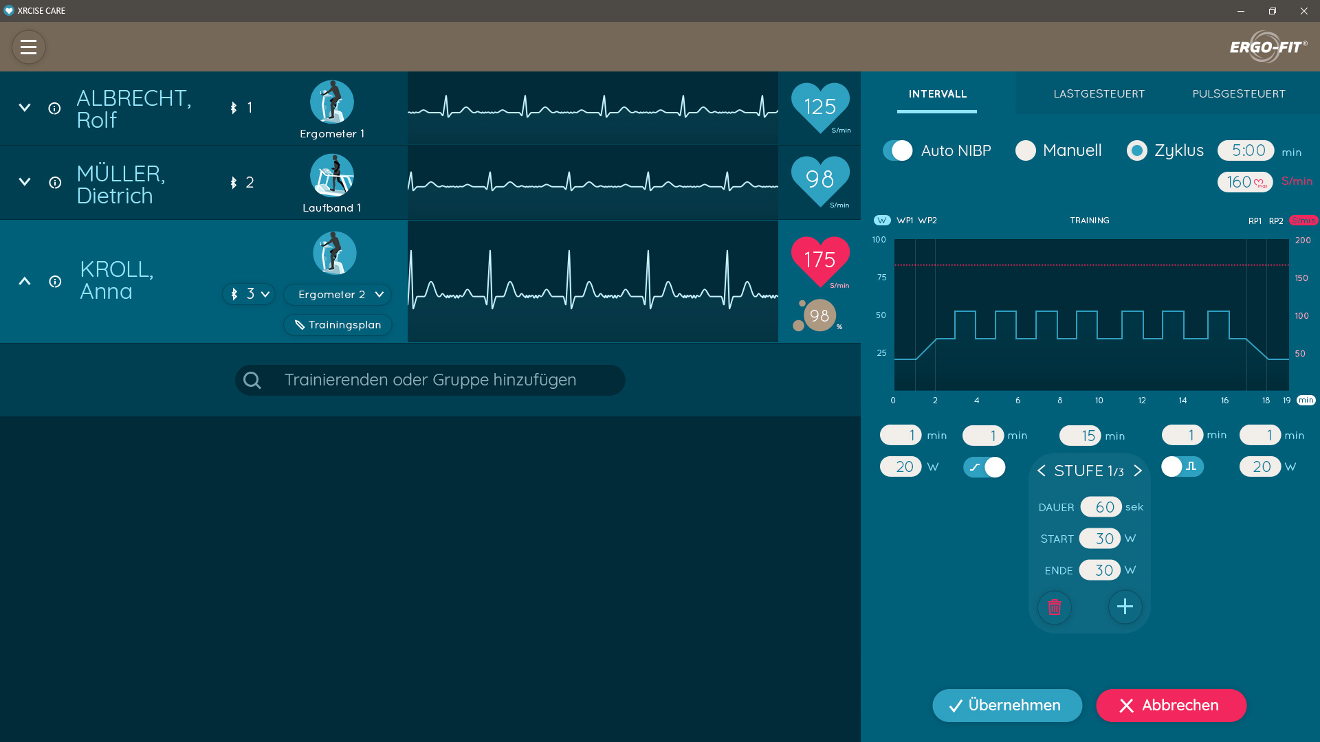Click the 98 heart rate icon for Müller
This screenshot has width=1320, height=742.
point(820,181)
